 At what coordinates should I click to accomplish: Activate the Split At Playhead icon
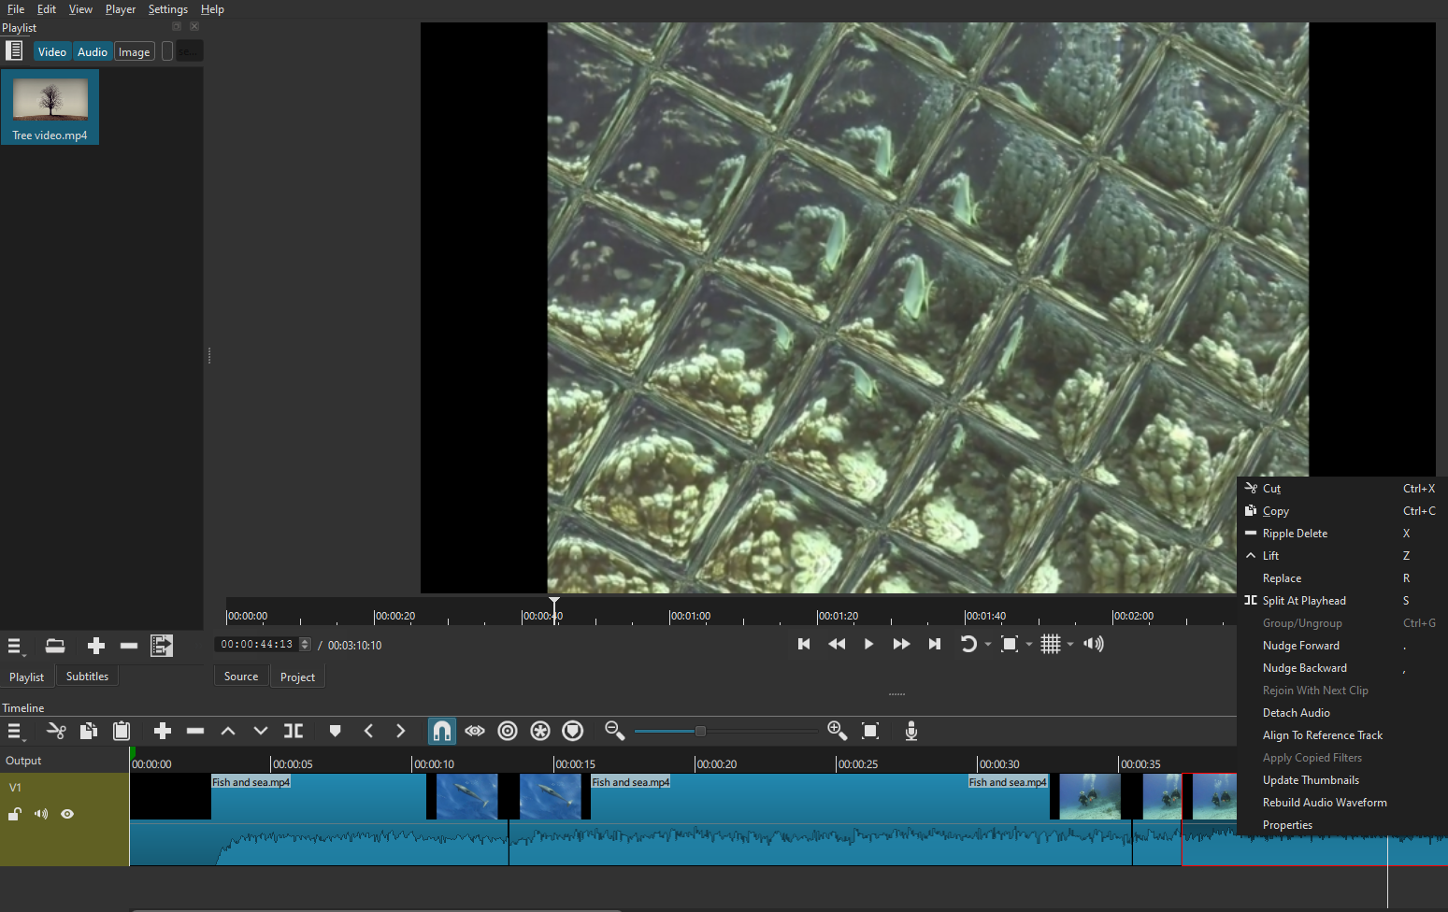click(293, 731)
